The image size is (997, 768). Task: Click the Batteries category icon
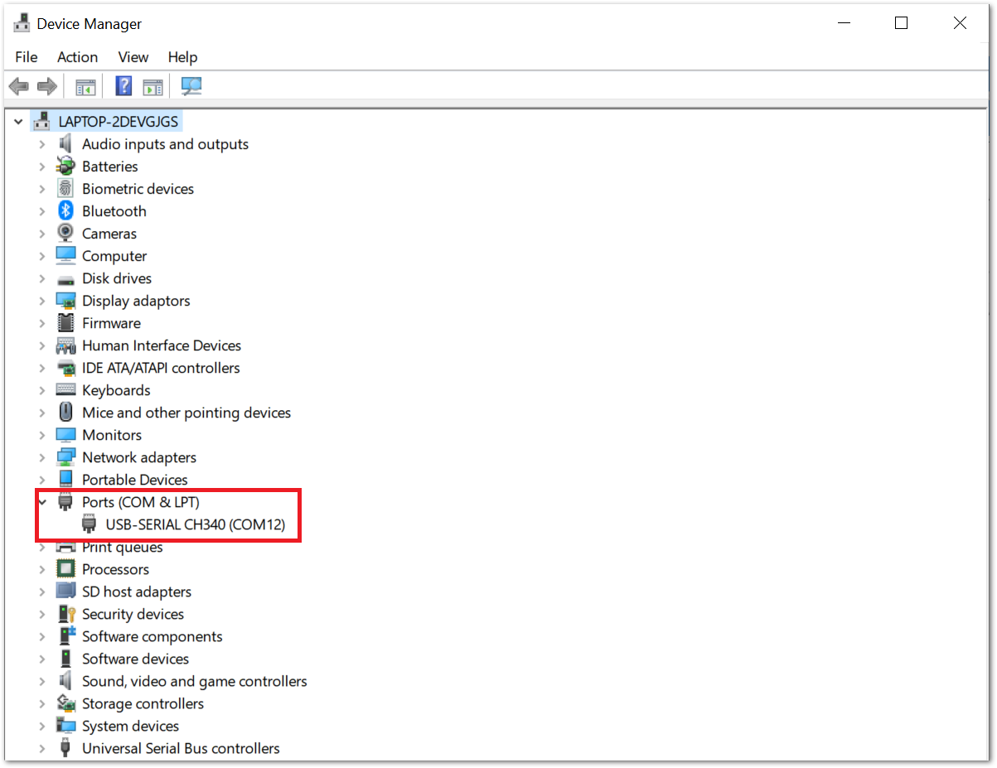click(x=65, y=167)
